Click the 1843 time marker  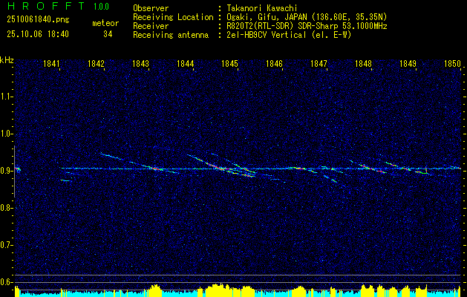click(x=140, y=64)
